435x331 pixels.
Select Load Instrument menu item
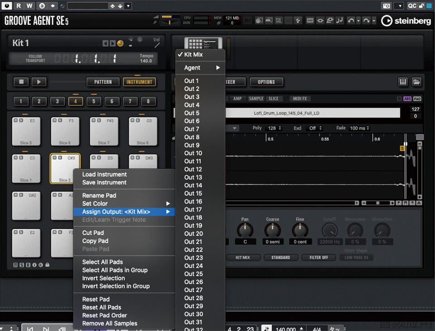point(124,175)
